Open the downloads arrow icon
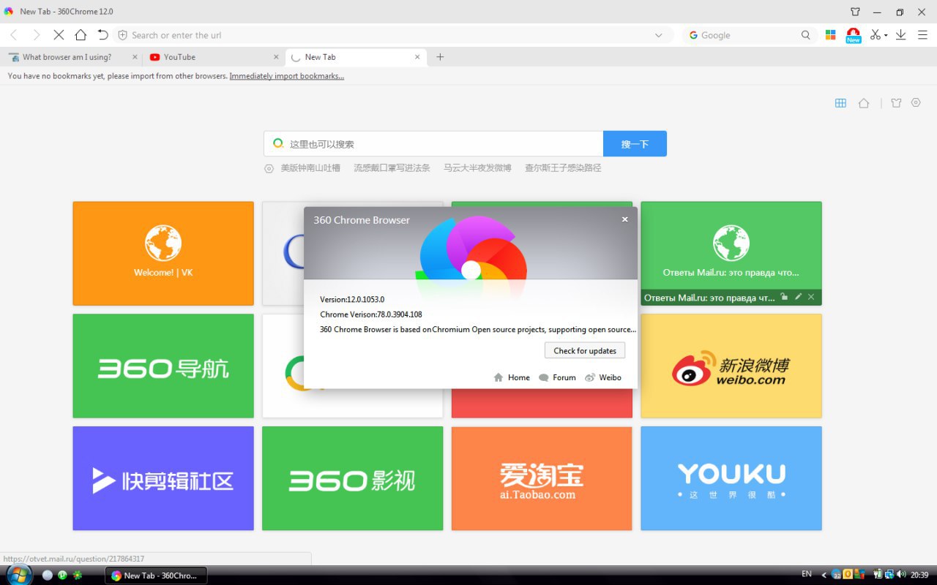 coord(901,35)
